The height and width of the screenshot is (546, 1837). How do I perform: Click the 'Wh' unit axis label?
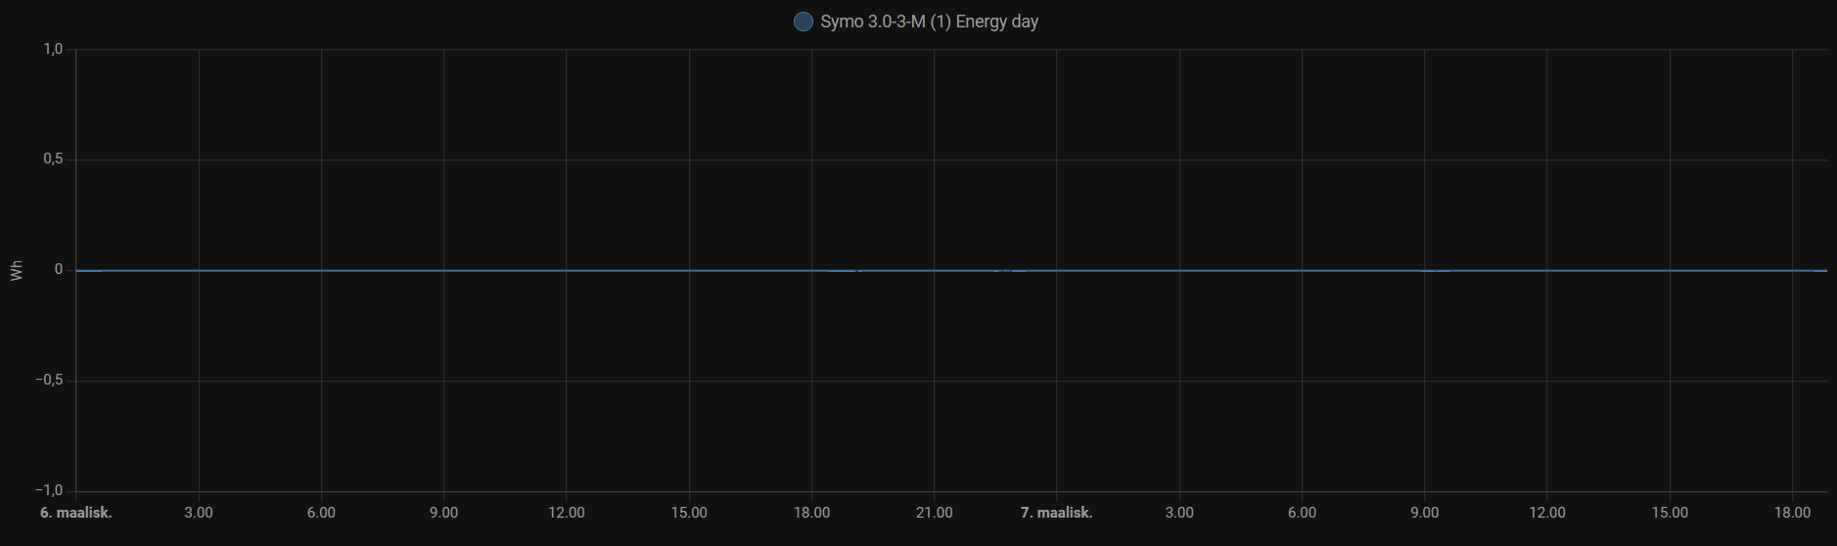point(17,270)
